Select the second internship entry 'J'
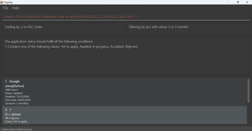The height and width of the screenshot is (131, 252). 124,115
